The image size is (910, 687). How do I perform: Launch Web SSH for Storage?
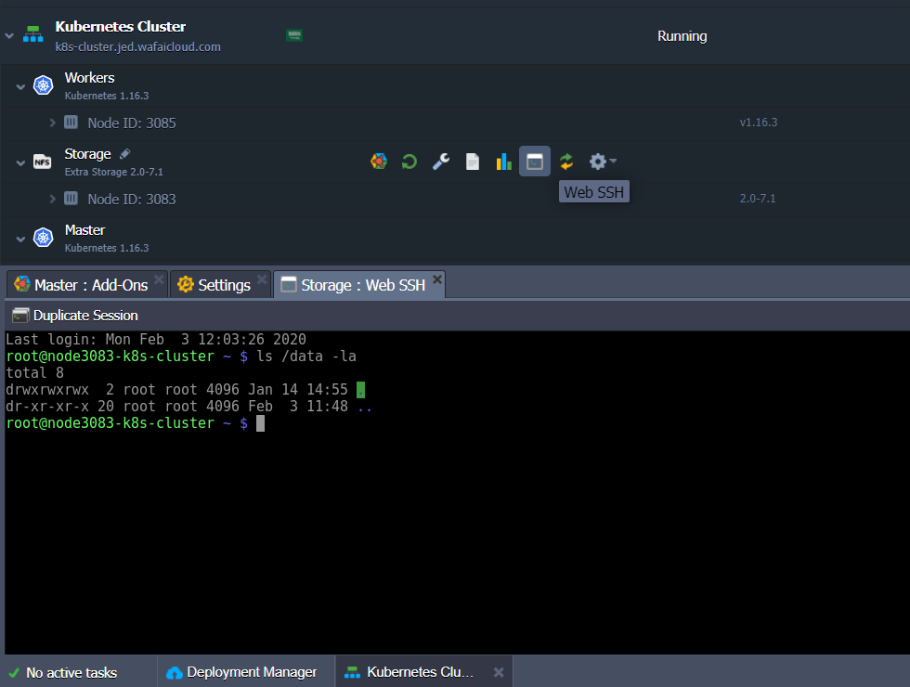(x=535, y=162)
